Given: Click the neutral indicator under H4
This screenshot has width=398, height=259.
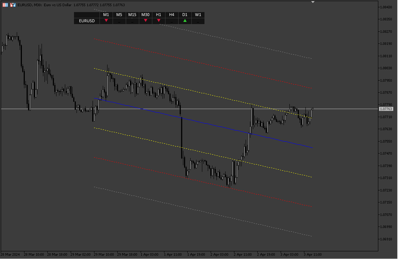Looking at the screenshot, I should 172,22.
